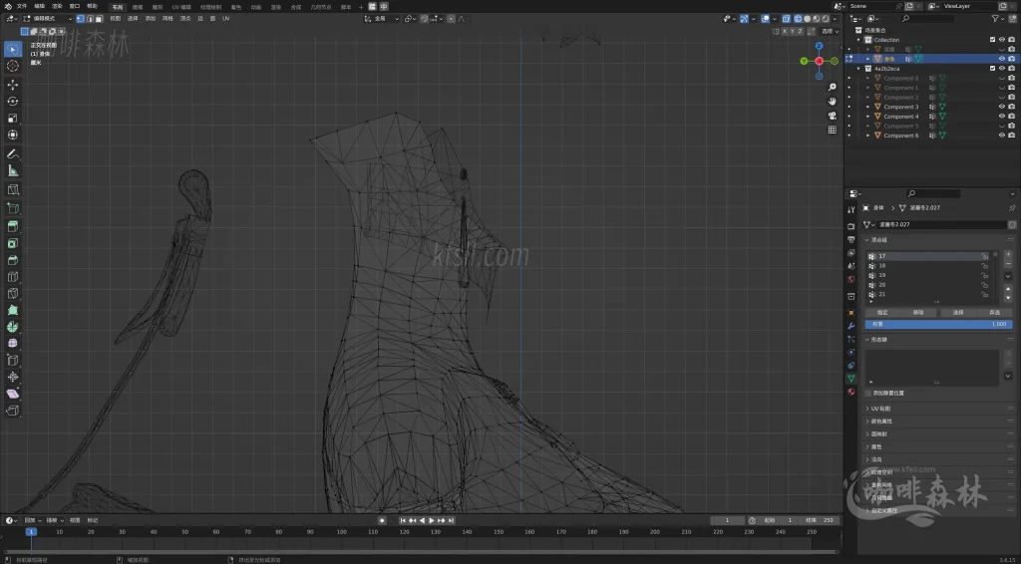Image resolution: width=1021 pixels, height=564 pixels.
Task: Select the Transform tool
Action: (x=12, y=135)
